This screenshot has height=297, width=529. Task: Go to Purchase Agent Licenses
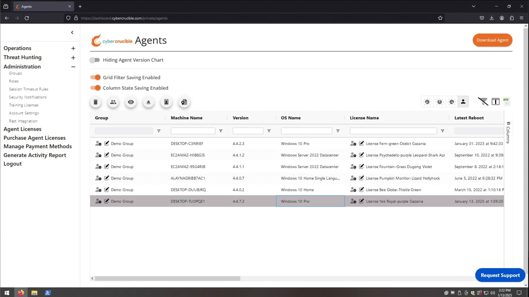(35, 138)
